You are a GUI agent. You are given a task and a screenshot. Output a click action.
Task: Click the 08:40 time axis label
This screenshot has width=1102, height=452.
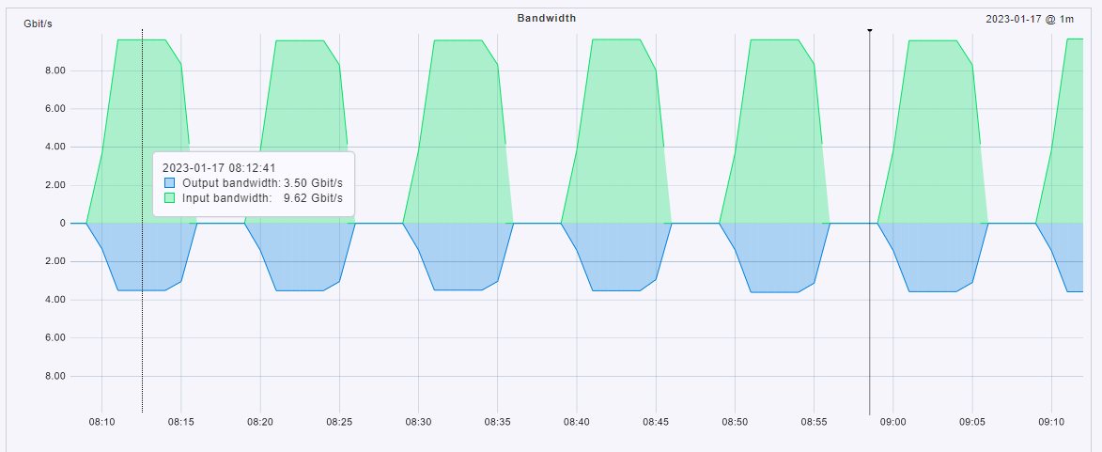pyautogui.click(x=576, y=422)
